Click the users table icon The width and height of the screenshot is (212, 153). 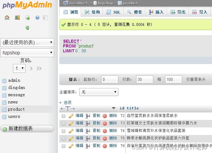pos(4,117)
